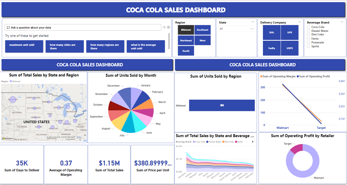Expand the Delivery Company dropdown chevron
347x185 pixels.
pyautogui.click(x=300, y=22)
